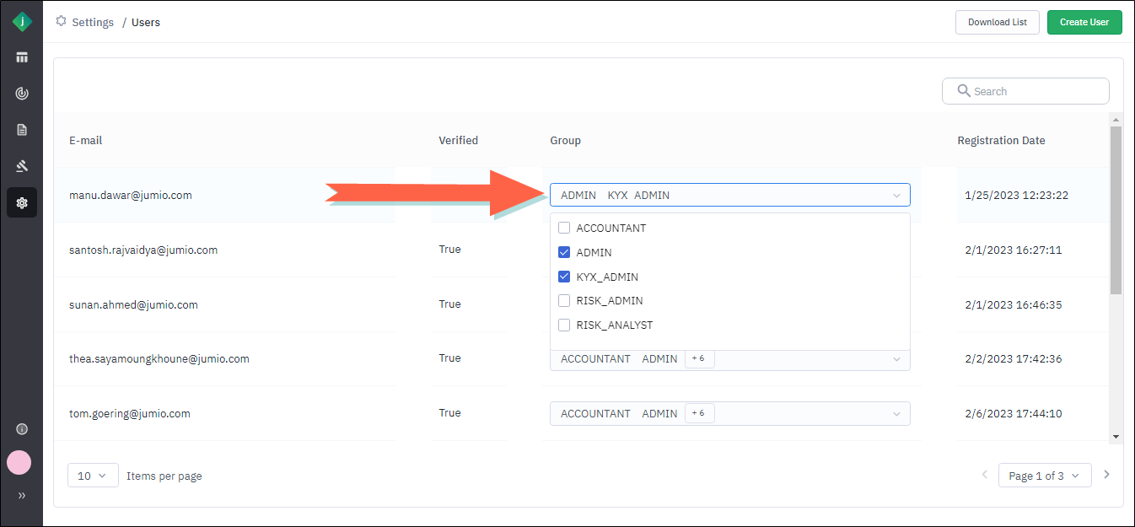Screen dimensions: 1135x527
Task: Open the gavel rules icon in sidebar
Action: (22, 166)
